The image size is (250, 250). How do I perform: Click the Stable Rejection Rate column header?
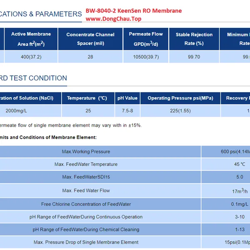[194, 39]
